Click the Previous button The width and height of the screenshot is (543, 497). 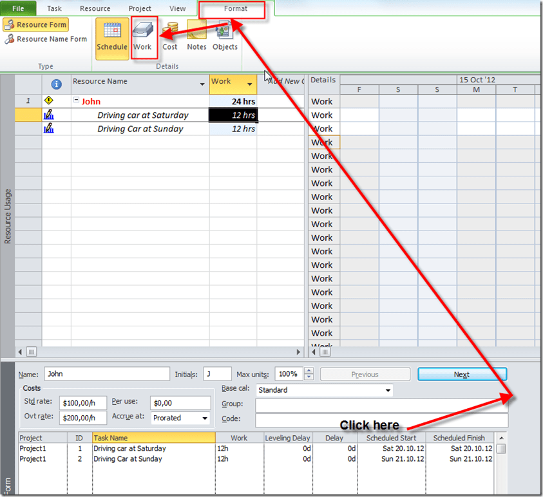[365, 374]
